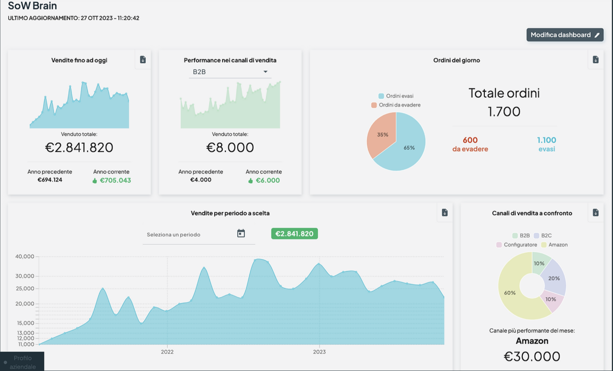Screen dimensions: 613x371
Task: Click the thumbs-up icon next to €6.000
Action: [x=250, y=181]
